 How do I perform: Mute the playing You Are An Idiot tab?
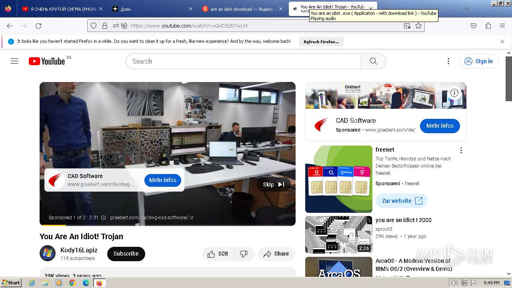coord(295,9)
